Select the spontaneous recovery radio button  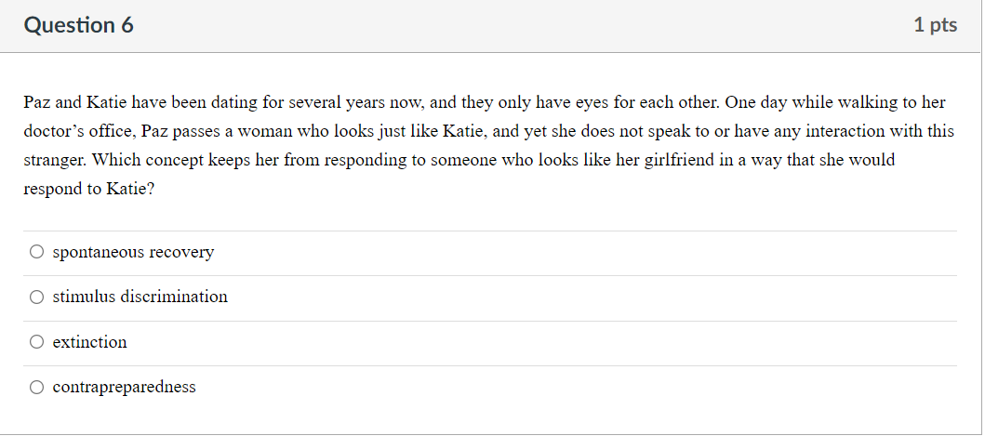37,252
